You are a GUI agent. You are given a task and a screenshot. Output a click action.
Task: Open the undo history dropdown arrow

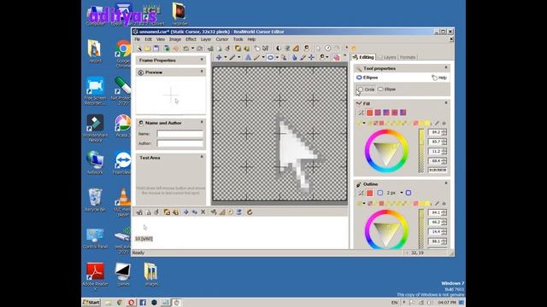coord(192,49)
